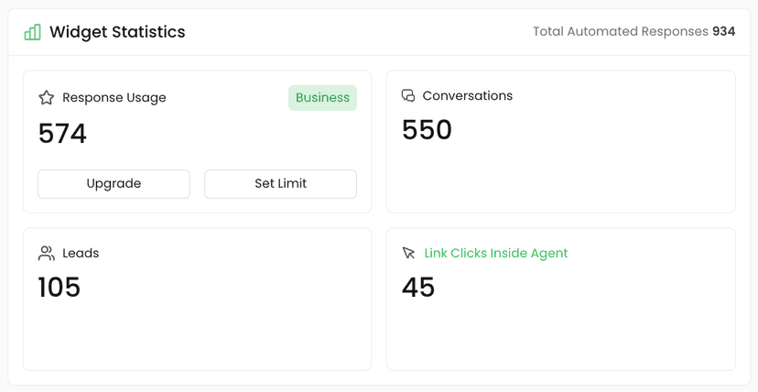This screenshot has height=392, width=758.
Task: Click the 574 response usage value
Action: click(x=62, y=134)
